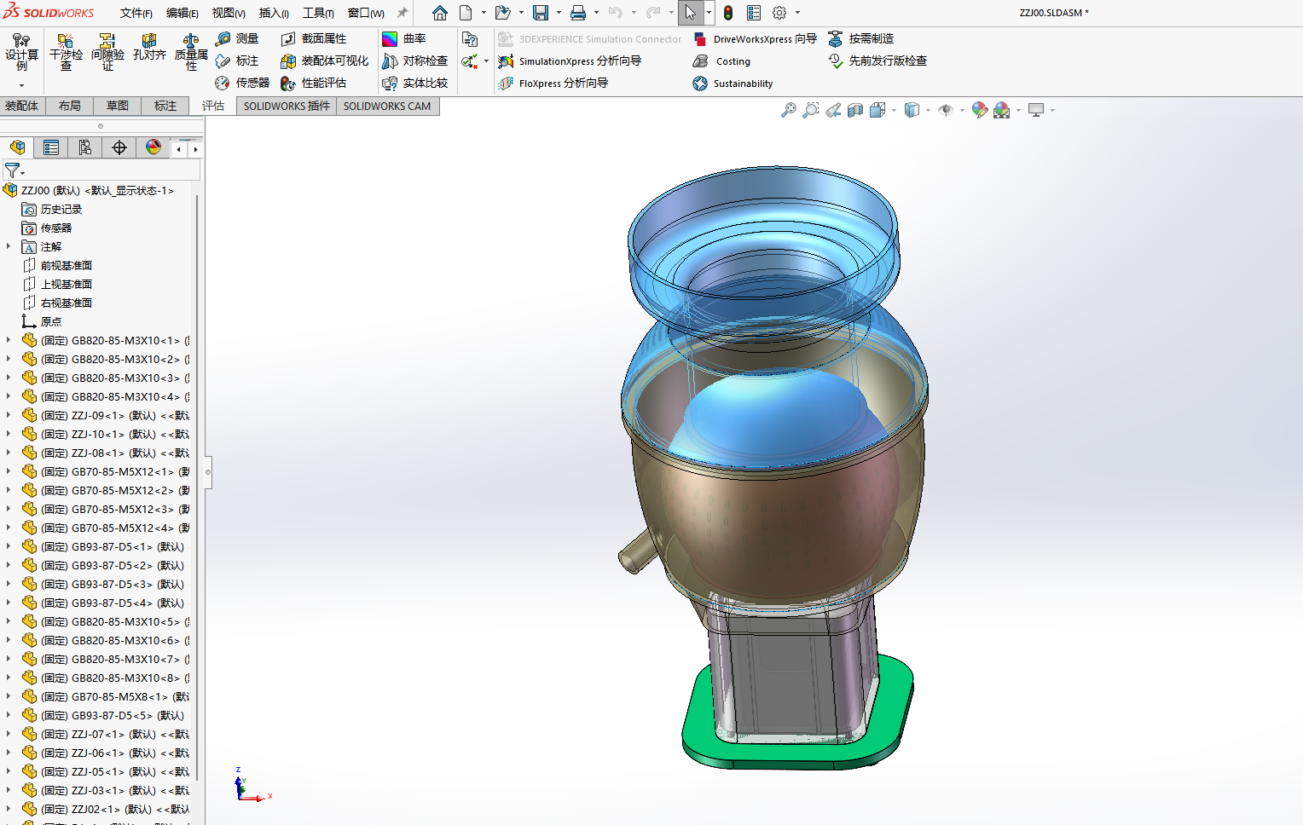This screenshot has height=825, width=1303.
Task: Open the 工具(T) menu
Action: pyautogui.click(x=318, y=13)
